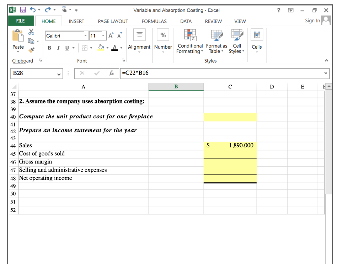Viewport: 364px width, 264px height.
Task: Click the Paste button
Action: click(18, 41)
